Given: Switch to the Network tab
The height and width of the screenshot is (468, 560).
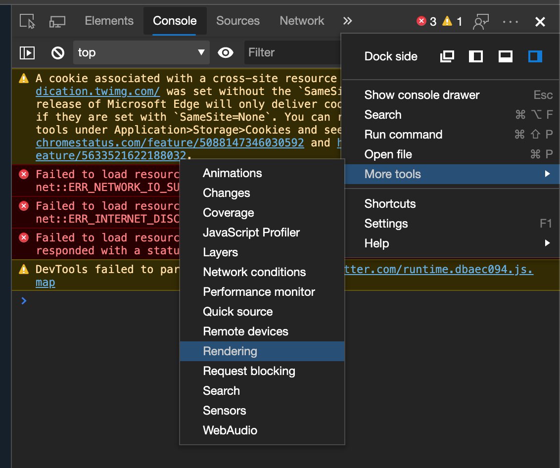Looking at the screenshot, I should tap(302, 21).
